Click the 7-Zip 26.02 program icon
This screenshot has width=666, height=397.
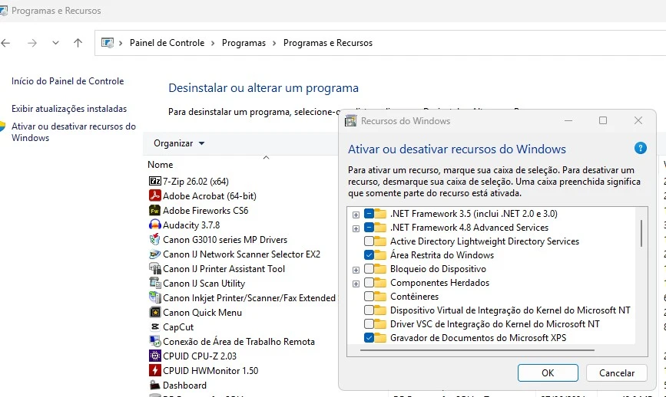[154, 182]
